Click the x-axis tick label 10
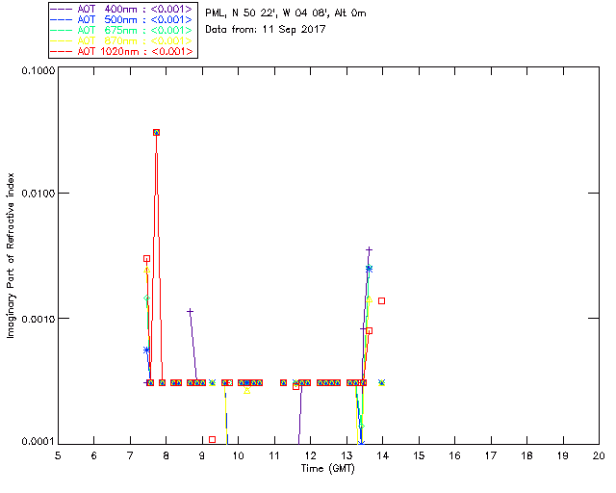Image resolution: width=616 pixels, height=493 pixels. pos(238,455)
